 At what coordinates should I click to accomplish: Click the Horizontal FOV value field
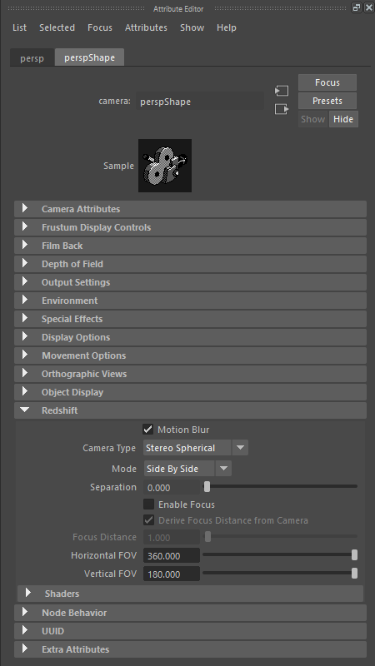click(x=172, y=555)
